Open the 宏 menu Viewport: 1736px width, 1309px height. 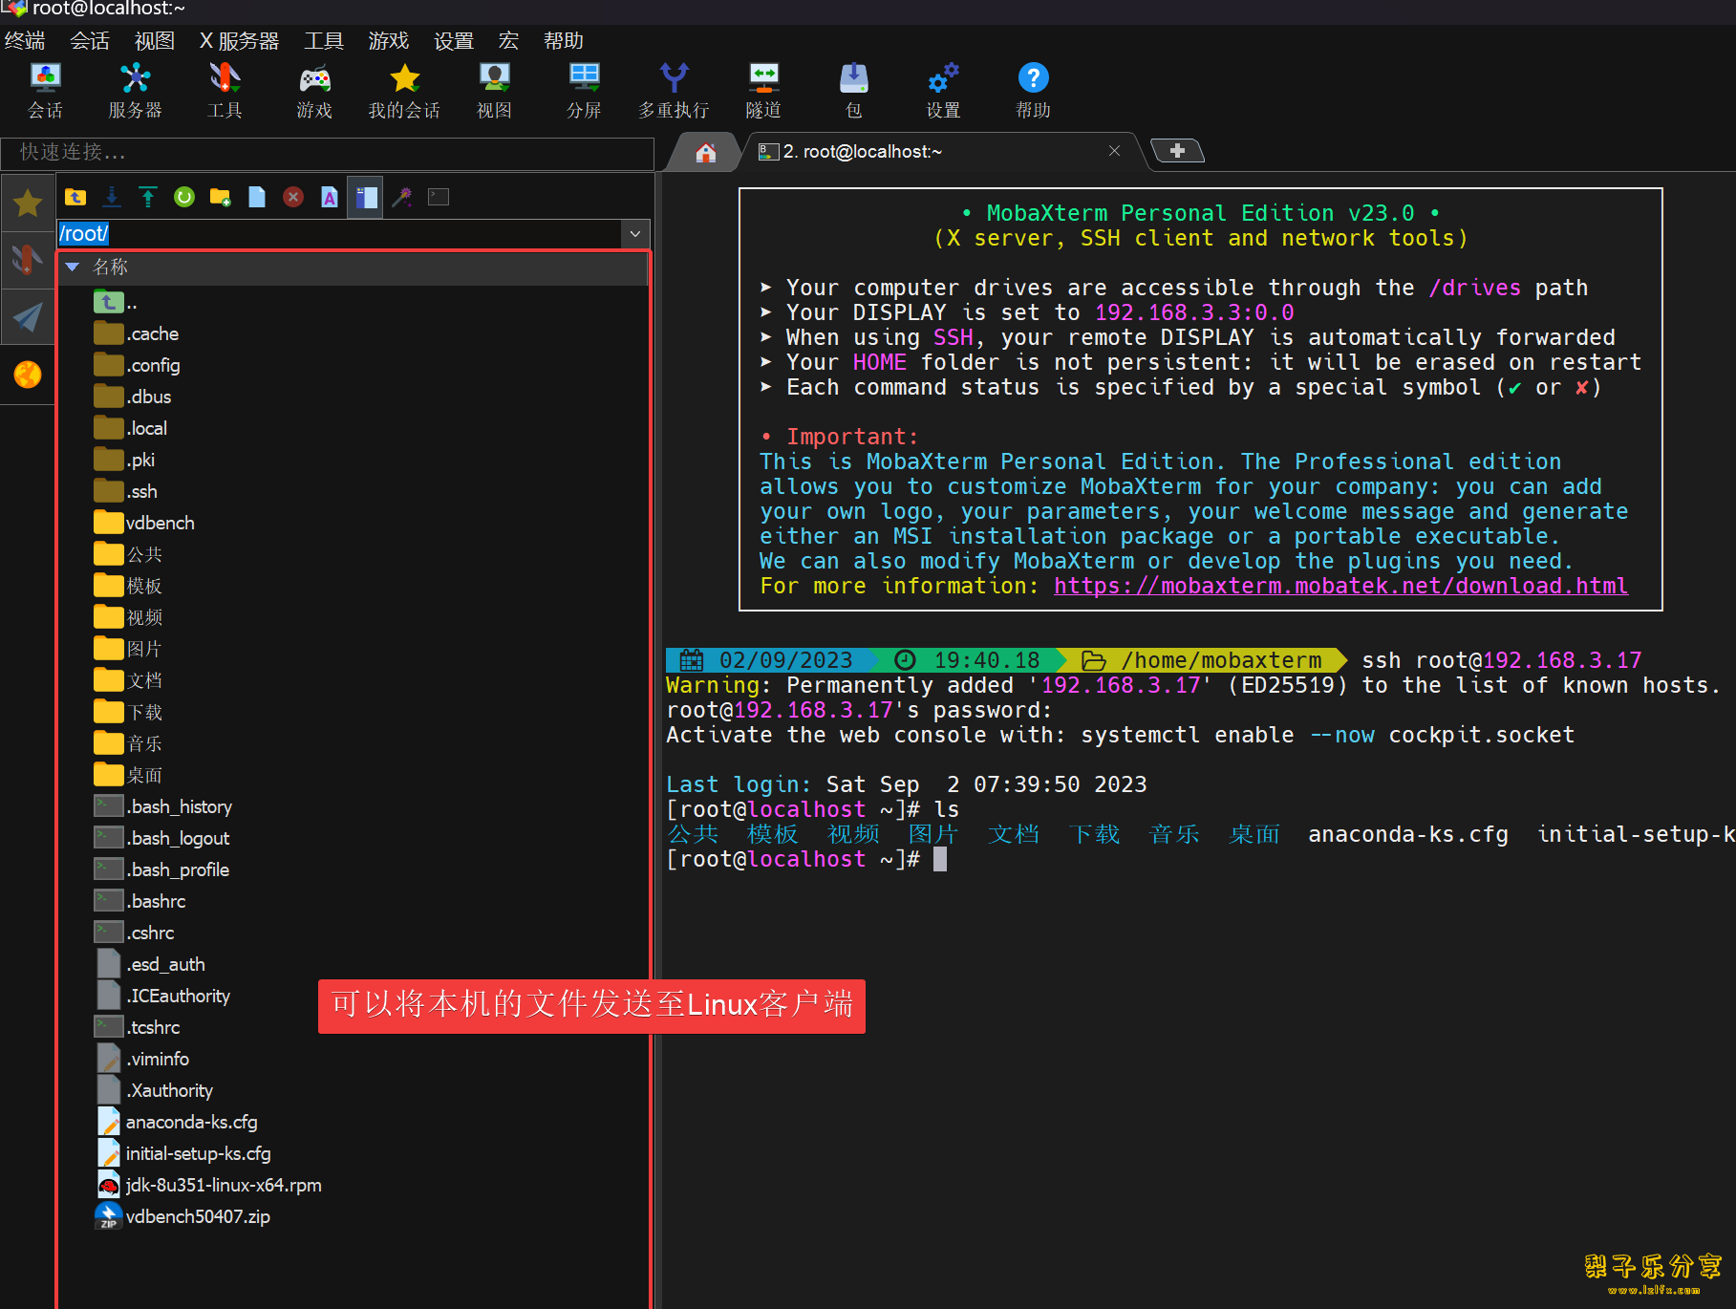[x=508, y=41]
